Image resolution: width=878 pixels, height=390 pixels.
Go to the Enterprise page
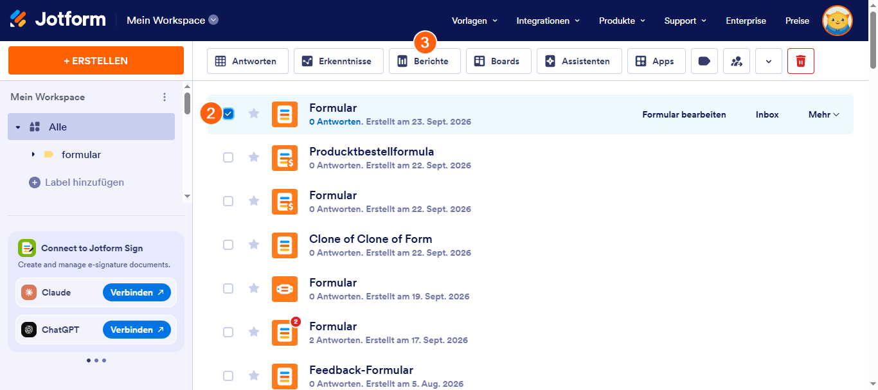tap(746, 21)
